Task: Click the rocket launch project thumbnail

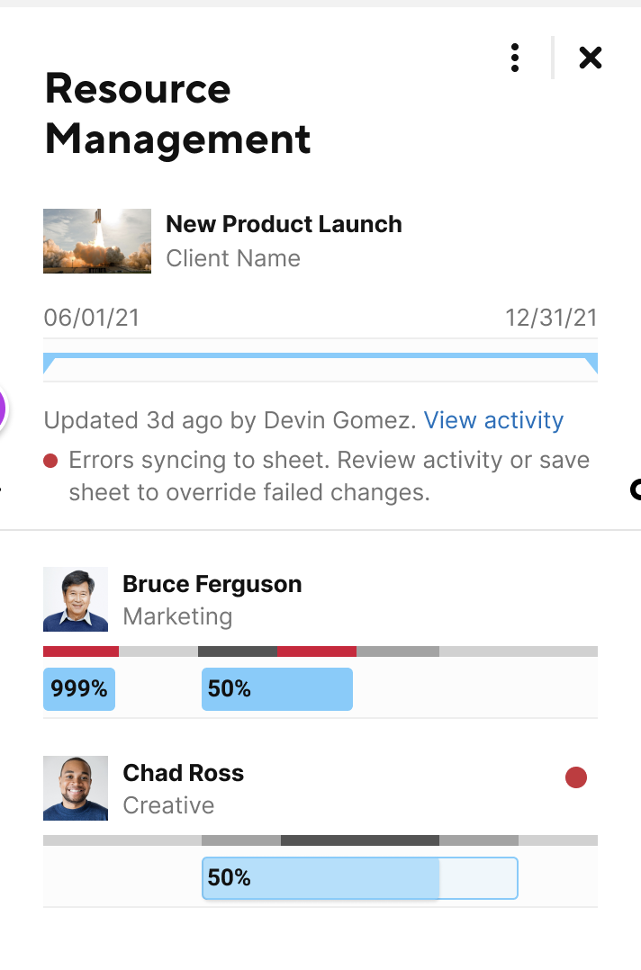Action: point(97,241)
